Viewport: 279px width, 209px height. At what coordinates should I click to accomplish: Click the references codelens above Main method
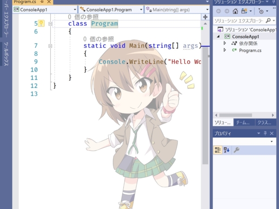click(99, 39)
